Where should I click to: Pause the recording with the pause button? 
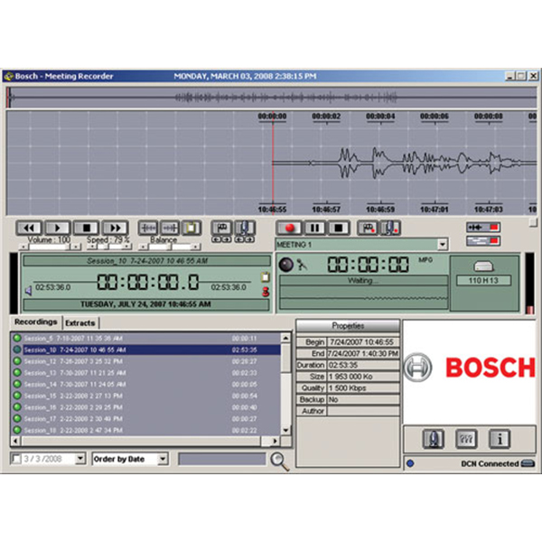click(x=314, y=228)
